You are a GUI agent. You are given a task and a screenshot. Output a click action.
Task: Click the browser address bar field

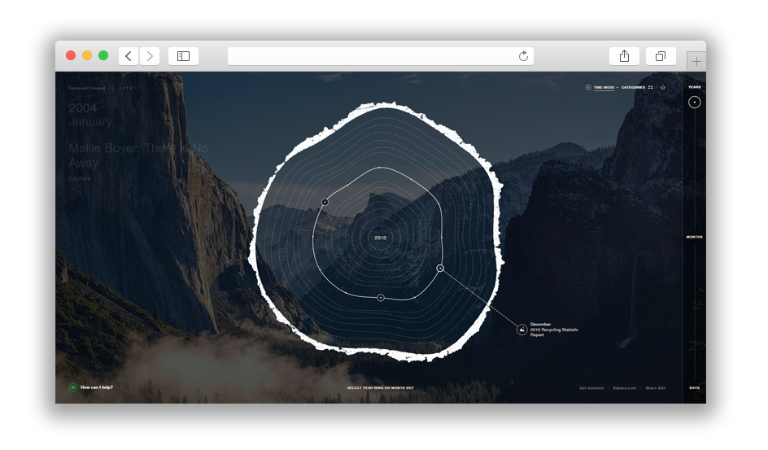coord(381,56)
